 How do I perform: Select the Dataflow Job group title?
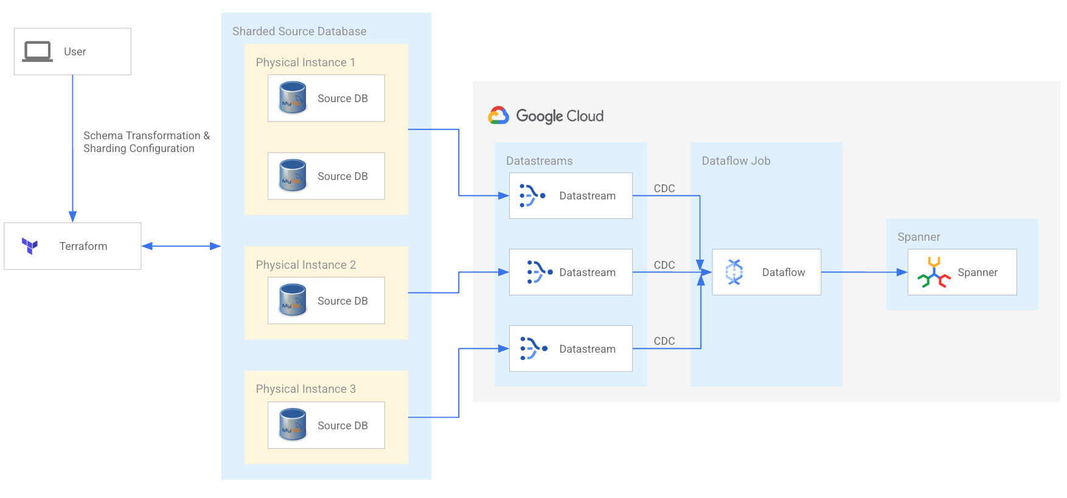(736, 161)
